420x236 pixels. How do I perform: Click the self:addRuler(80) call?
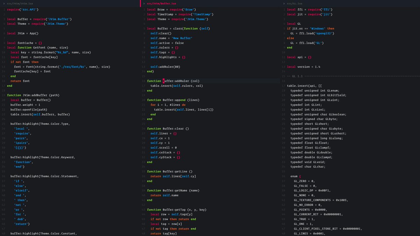165,66
